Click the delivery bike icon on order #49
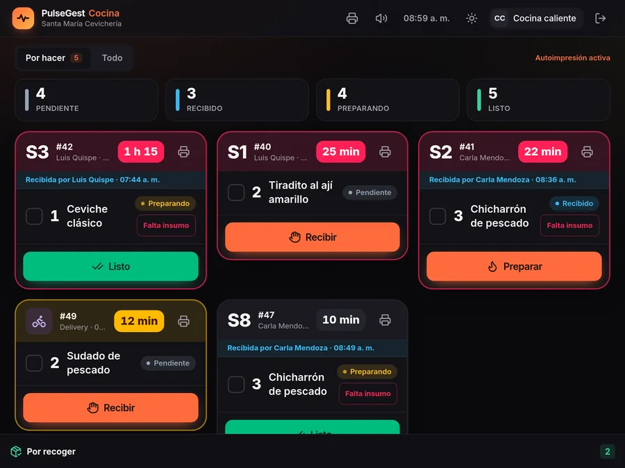The height and width of the screenshot is (468, 625). 39,321
